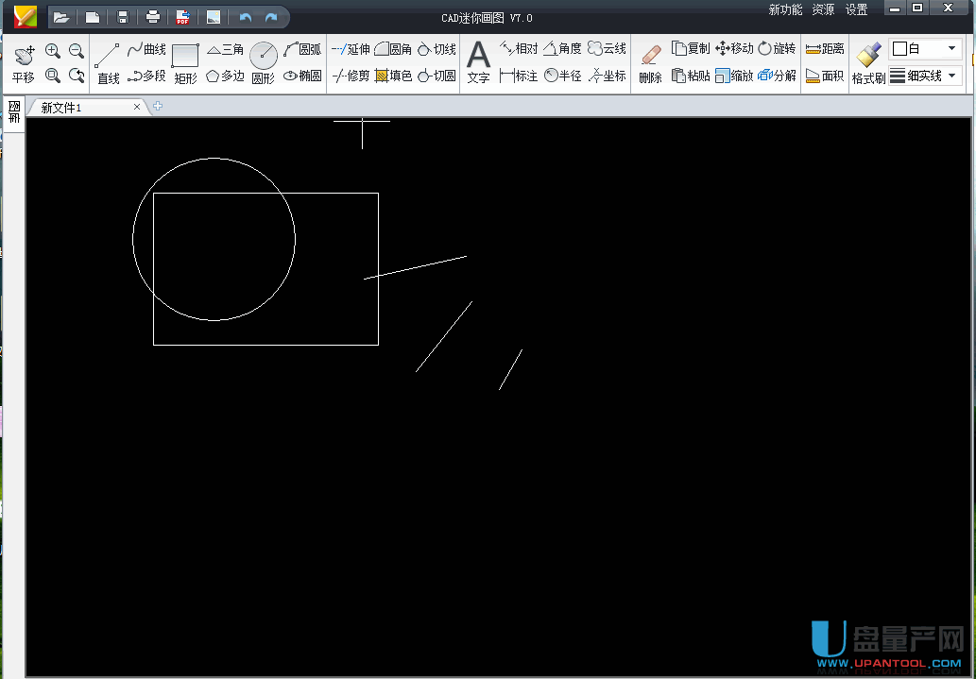Select the 矩形 rectangle tool
Viewport: 976px width, 679px height.
(x=185, y=63)
